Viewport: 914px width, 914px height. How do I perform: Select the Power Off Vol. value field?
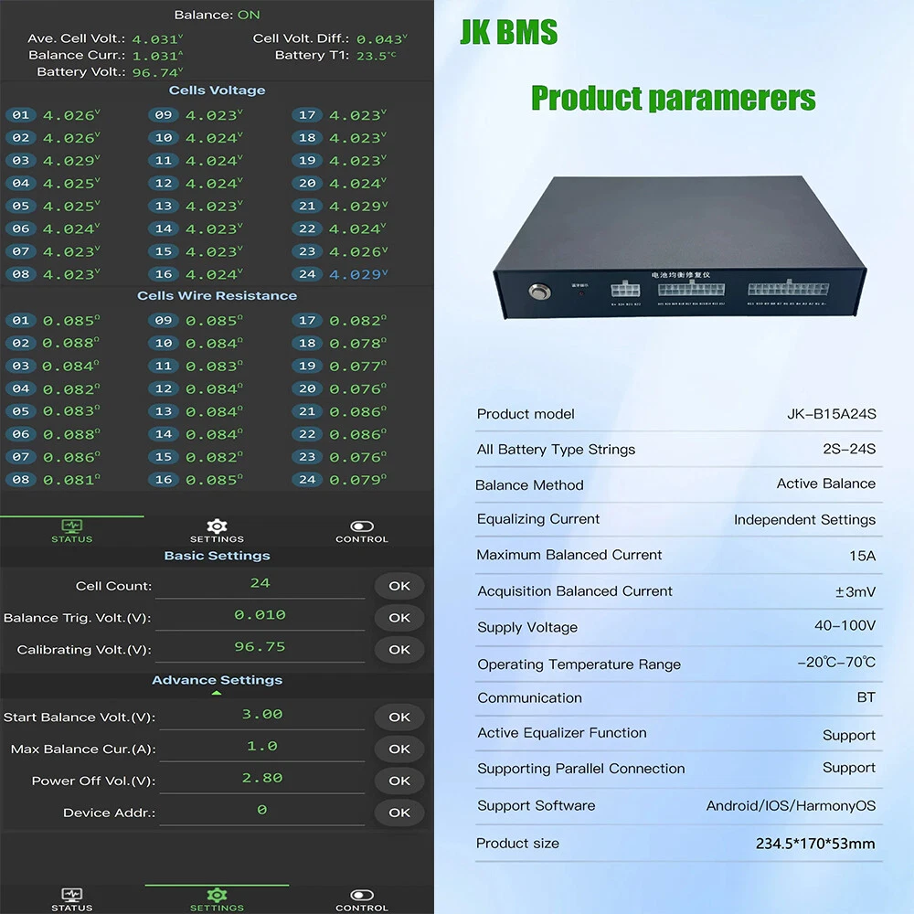261,779
